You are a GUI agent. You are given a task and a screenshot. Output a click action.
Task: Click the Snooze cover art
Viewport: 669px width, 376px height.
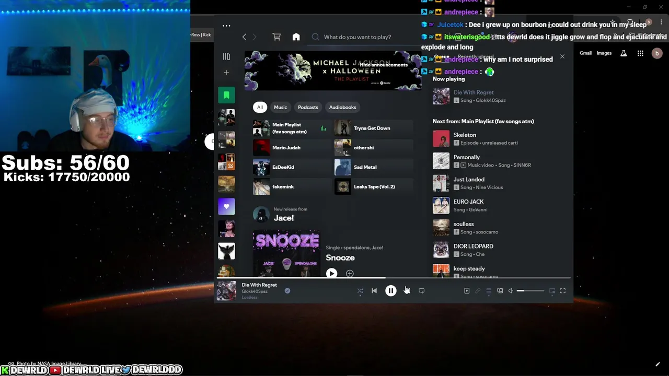pyautogui.click(x=286, y=253)
